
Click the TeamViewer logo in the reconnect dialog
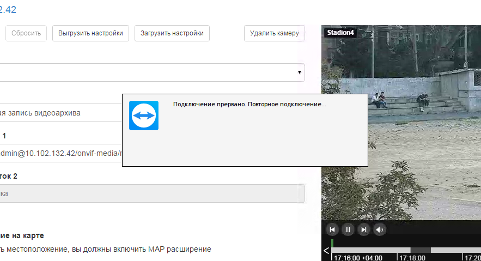tap(144, 116)
